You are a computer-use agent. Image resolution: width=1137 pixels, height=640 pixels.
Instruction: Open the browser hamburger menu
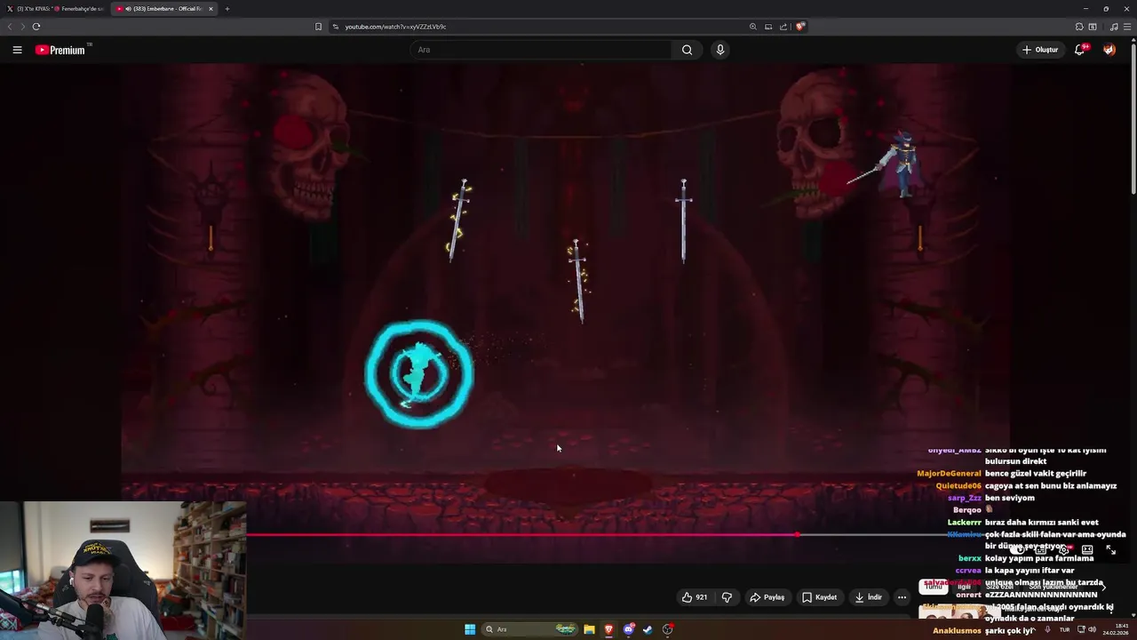pos(1127,27)
